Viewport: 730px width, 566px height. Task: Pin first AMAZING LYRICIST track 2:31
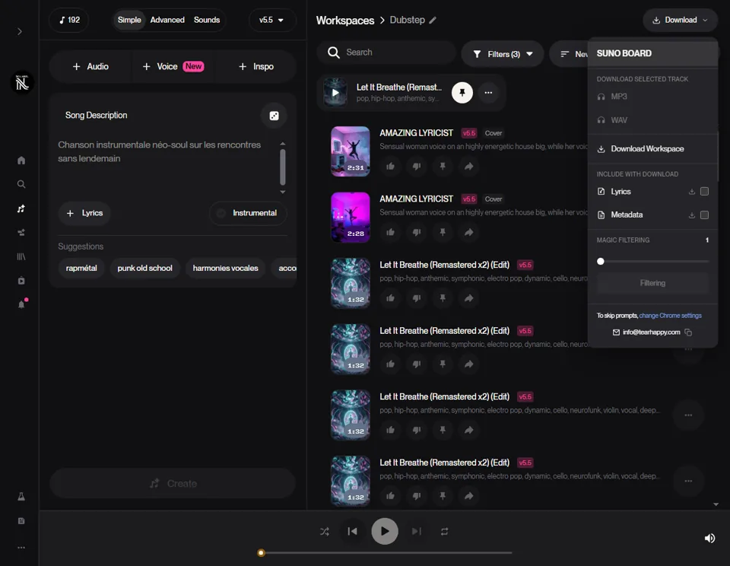(x=443, y=167)
